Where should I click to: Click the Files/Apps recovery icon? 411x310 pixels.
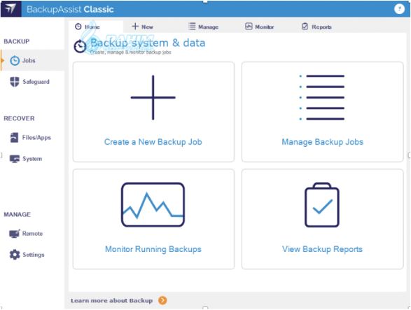(15, 137)
